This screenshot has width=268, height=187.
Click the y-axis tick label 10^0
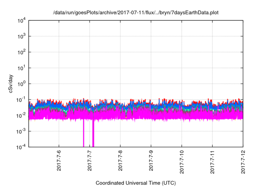pyautogui.click(x=21, y=84)
